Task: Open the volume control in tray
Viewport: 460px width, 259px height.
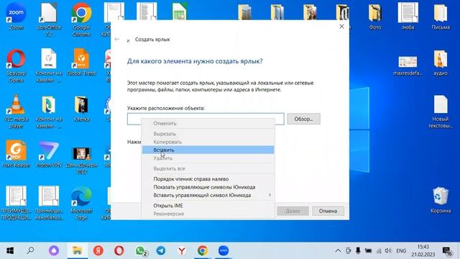Action: point(388,251)
